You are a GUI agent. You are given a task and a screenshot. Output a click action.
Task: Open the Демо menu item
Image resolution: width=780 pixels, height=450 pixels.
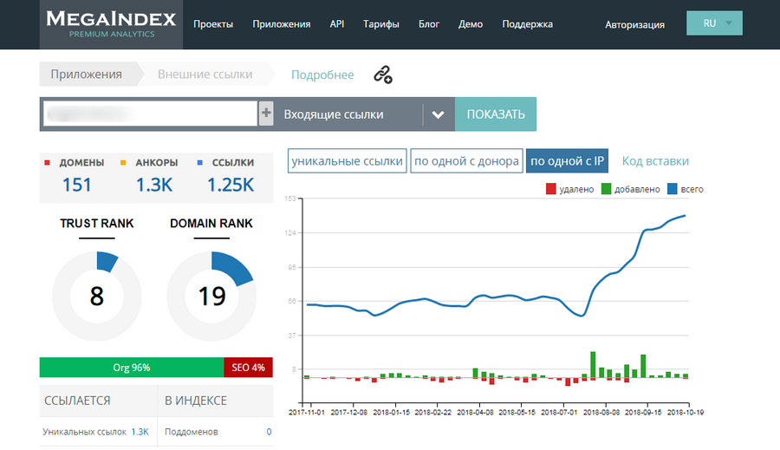coord(471,24)
